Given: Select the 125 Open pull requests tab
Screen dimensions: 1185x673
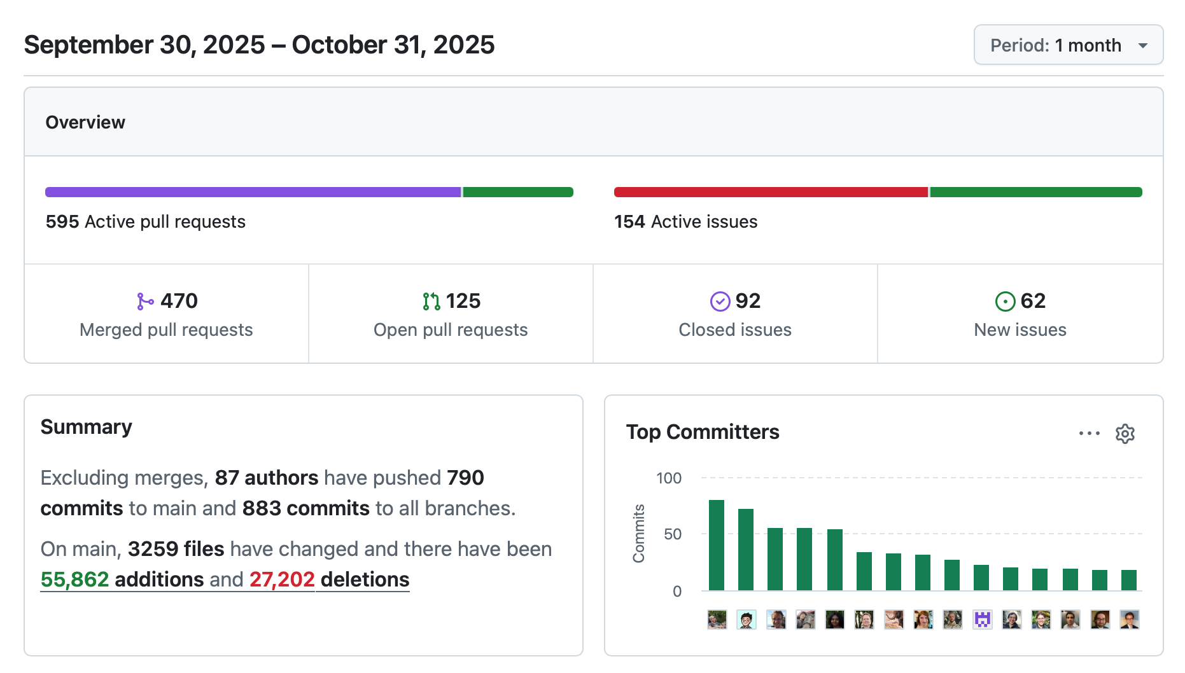Looking at the screenshot, I should click(451, 314).
